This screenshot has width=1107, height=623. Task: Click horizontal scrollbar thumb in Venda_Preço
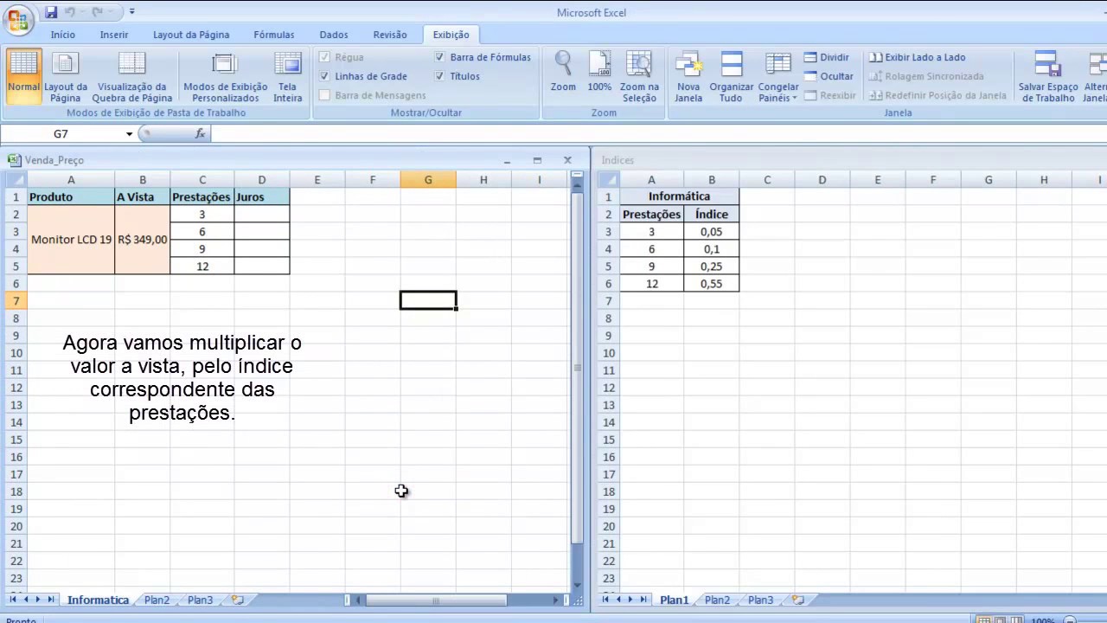(x=436, y=600)
